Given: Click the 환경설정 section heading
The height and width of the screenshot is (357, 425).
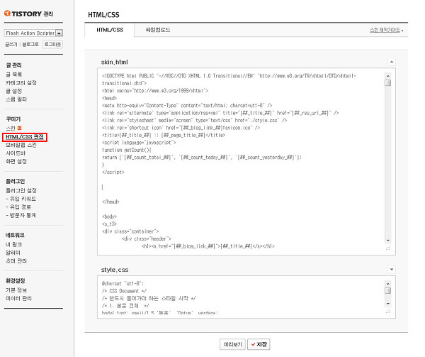Looking at the screenshot, I should point(15,281).
